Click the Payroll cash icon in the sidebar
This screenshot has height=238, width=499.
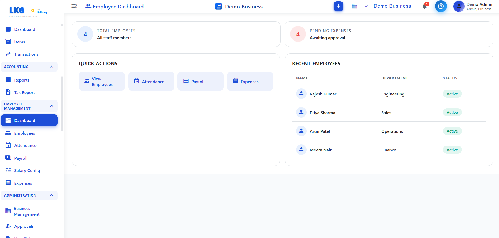pyautogui.click(x=8, y=158)
